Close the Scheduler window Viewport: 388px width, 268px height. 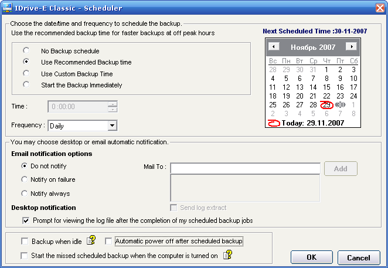pyautogui.click(x=380, y=8)
